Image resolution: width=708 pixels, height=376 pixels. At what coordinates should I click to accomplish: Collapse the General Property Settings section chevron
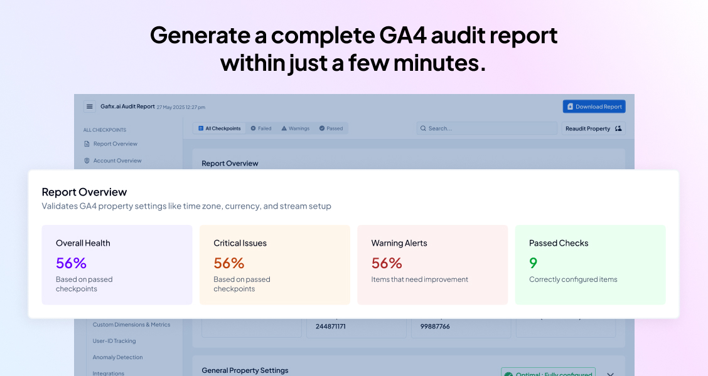pos(611,373)
